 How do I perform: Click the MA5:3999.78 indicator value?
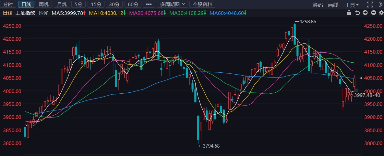(68, 13)
